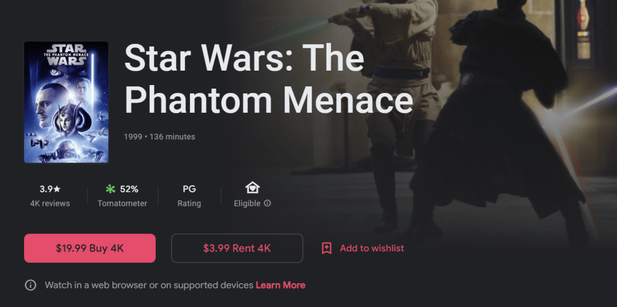Click the info icon before Watch in a web browser
This screenshot has width=617, height=307.
30,285
